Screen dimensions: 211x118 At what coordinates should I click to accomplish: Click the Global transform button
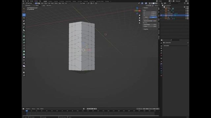click(146, 17)
